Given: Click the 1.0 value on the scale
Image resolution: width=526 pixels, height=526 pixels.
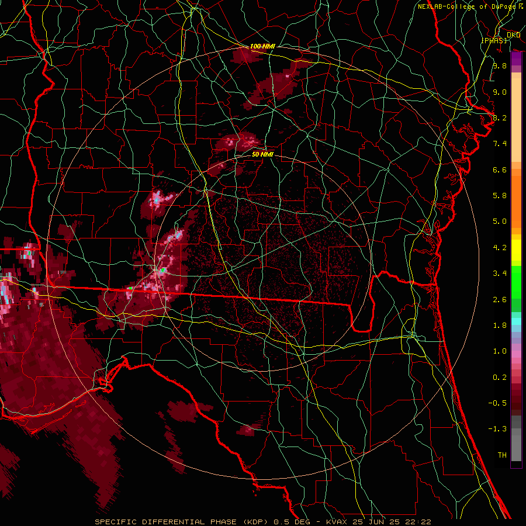Looking at the screenshot, I should (x=500, y=351).
